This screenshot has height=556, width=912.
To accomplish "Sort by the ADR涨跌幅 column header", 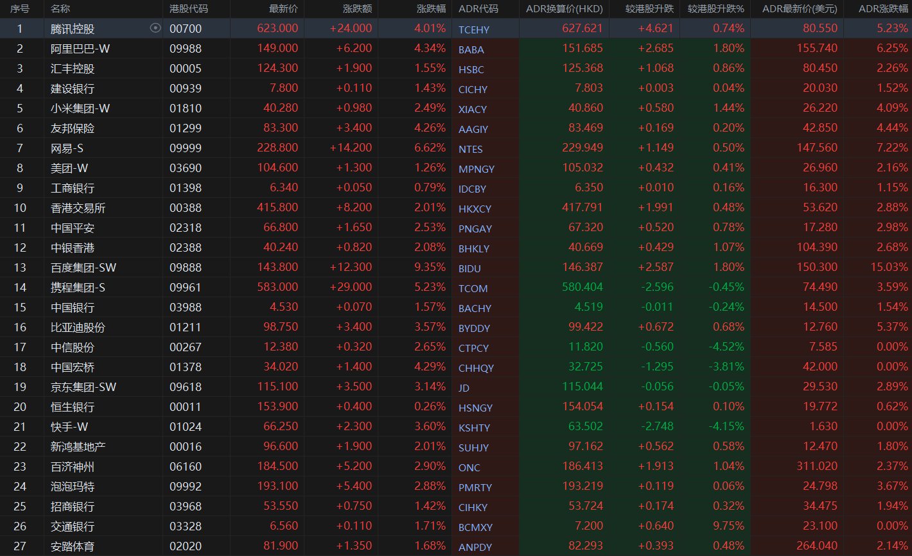I will pyautogui.click(x=883, y=9).
